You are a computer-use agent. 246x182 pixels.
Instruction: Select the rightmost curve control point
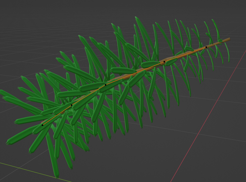click(206, 47)
